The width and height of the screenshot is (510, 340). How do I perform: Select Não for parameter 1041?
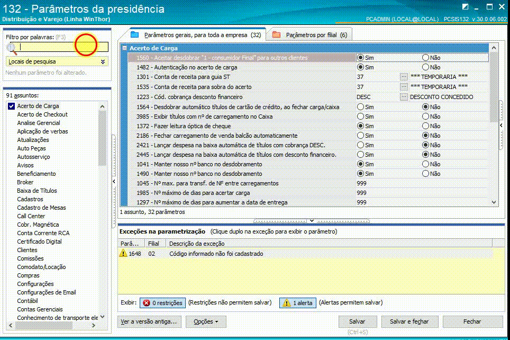tap(425, 164)
